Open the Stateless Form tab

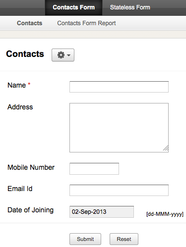pos(130,7)
